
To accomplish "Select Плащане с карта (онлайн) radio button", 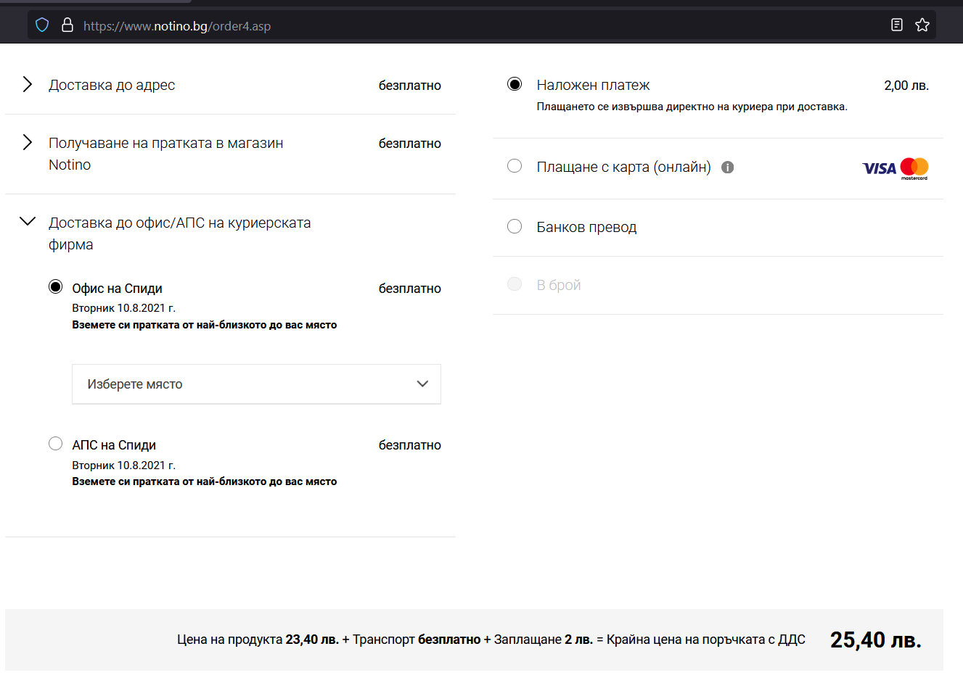I will [515, 166].
